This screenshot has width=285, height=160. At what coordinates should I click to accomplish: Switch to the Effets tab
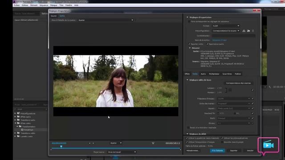point(187,74)
